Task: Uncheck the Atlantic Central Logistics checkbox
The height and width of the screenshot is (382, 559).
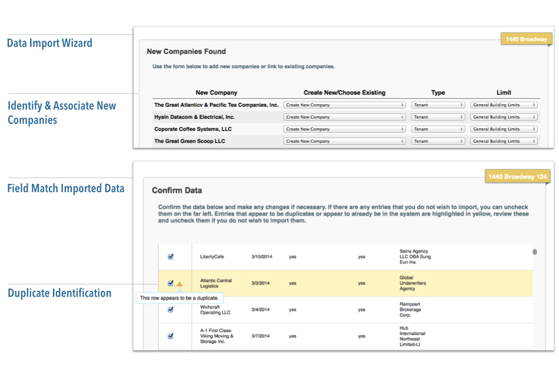Action: (x=171, y=283)
